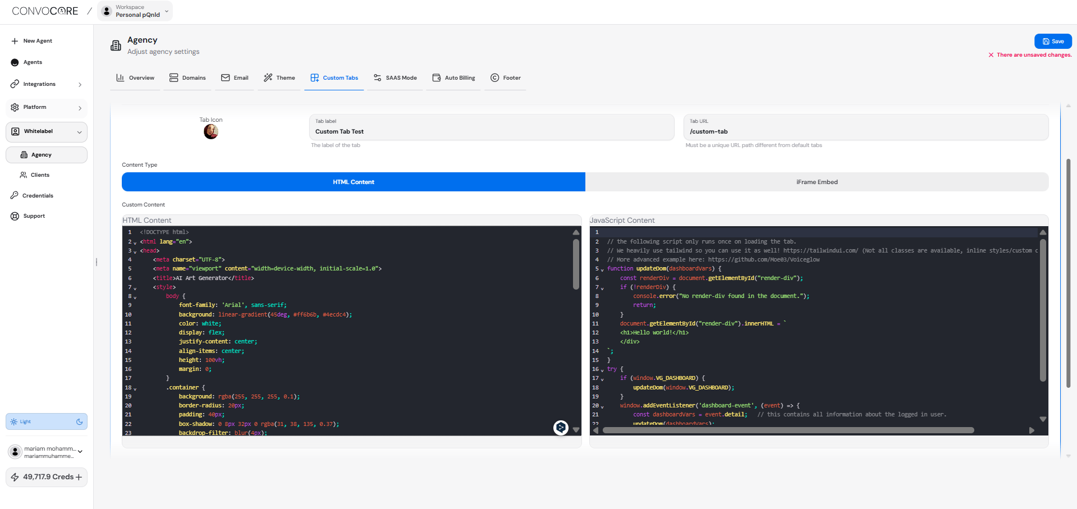Image resolution: width=1077 pixels, height=509 pixels.
Task: Click the Platform gear icon
Action: click(x=15, y=107)
